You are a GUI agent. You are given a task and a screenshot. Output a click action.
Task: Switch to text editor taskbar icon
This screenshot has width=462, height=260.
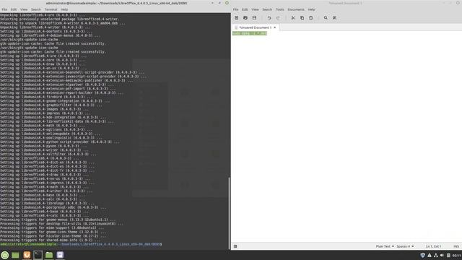click(x=60, y=255)
